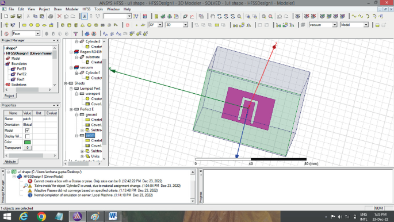Select Rad1 boundary item

[21, 79]
